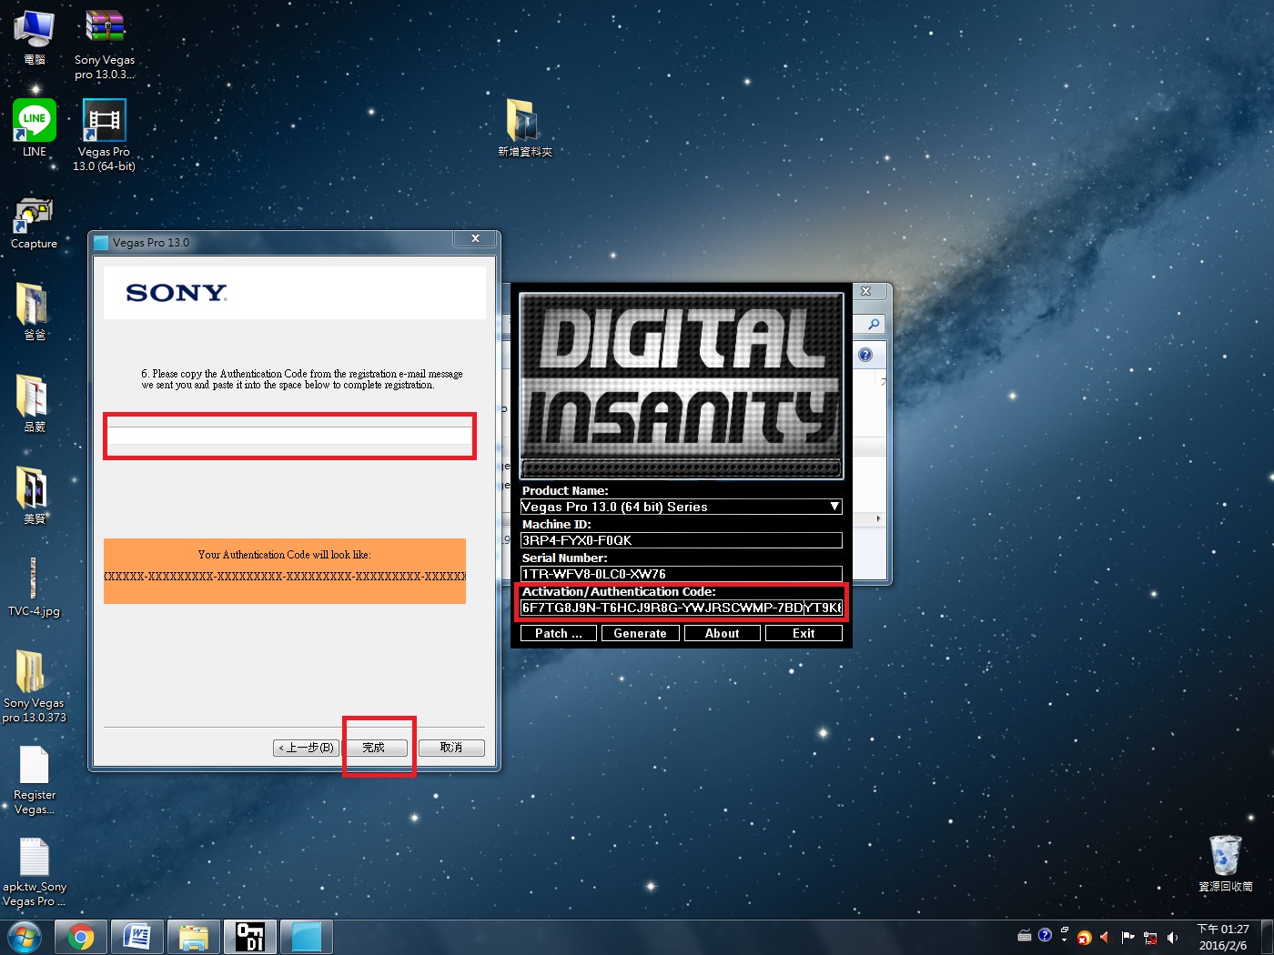Select the 品葳 folder icon
Viewport: 1274px width, 955px height.
coord(34,404)
